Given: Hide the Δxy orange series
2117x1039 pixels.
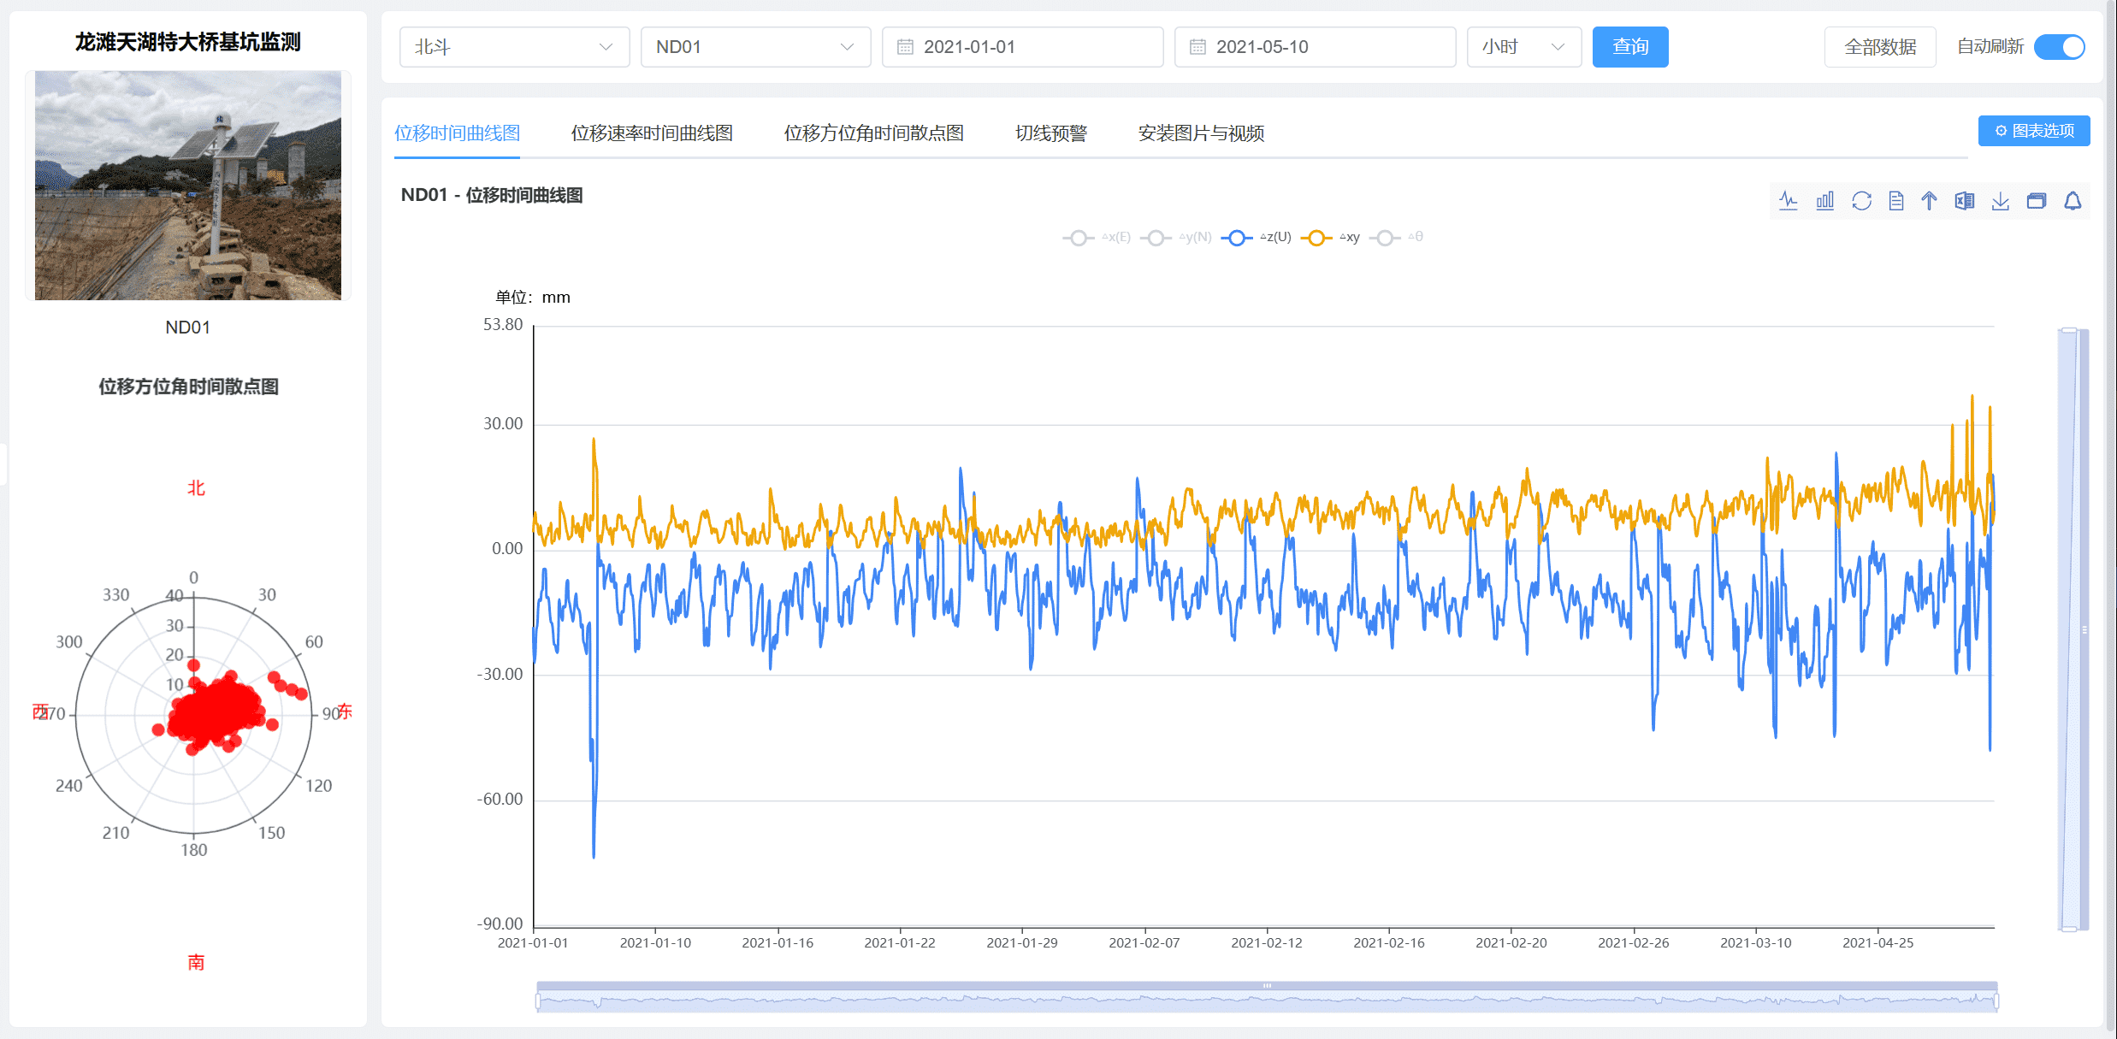Looking at the screenshot, I should [1330, 237].
